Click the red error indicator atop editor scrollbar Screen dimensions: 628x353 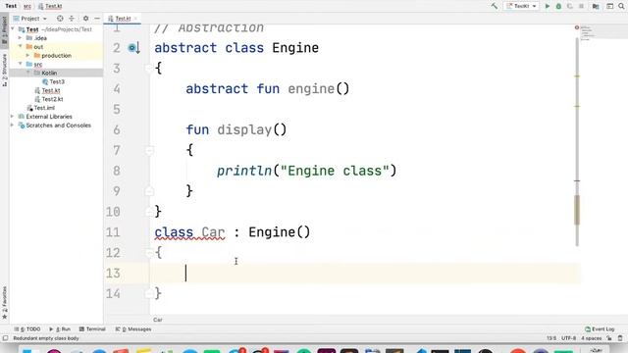click(x=577, y=27)
